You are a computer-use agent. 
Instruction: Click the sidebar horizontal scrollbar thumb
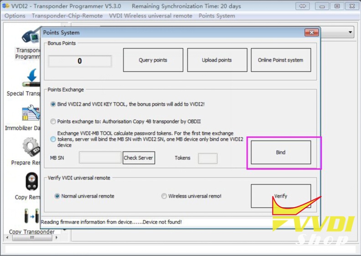click(32, 237)
